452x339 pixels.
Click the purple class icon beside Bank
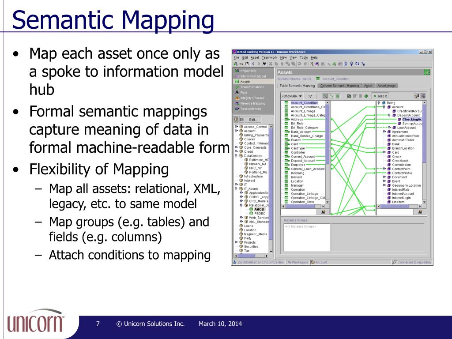click(x=389, y=144)
